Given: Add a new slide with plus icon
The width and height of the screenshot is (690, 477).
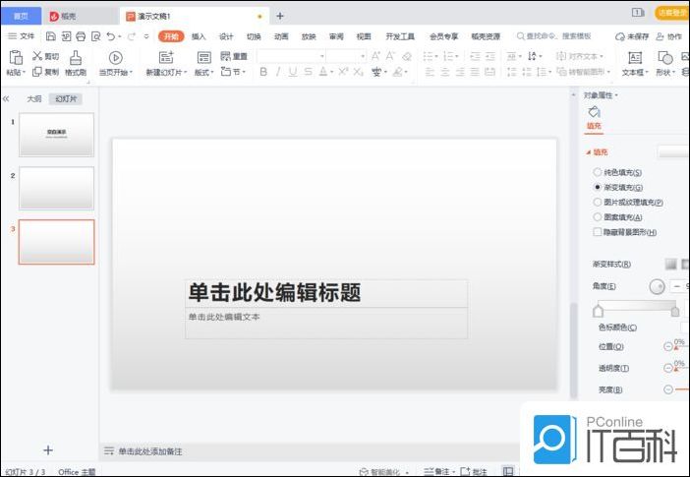Looking at the screenshot, I should [48, 449].
